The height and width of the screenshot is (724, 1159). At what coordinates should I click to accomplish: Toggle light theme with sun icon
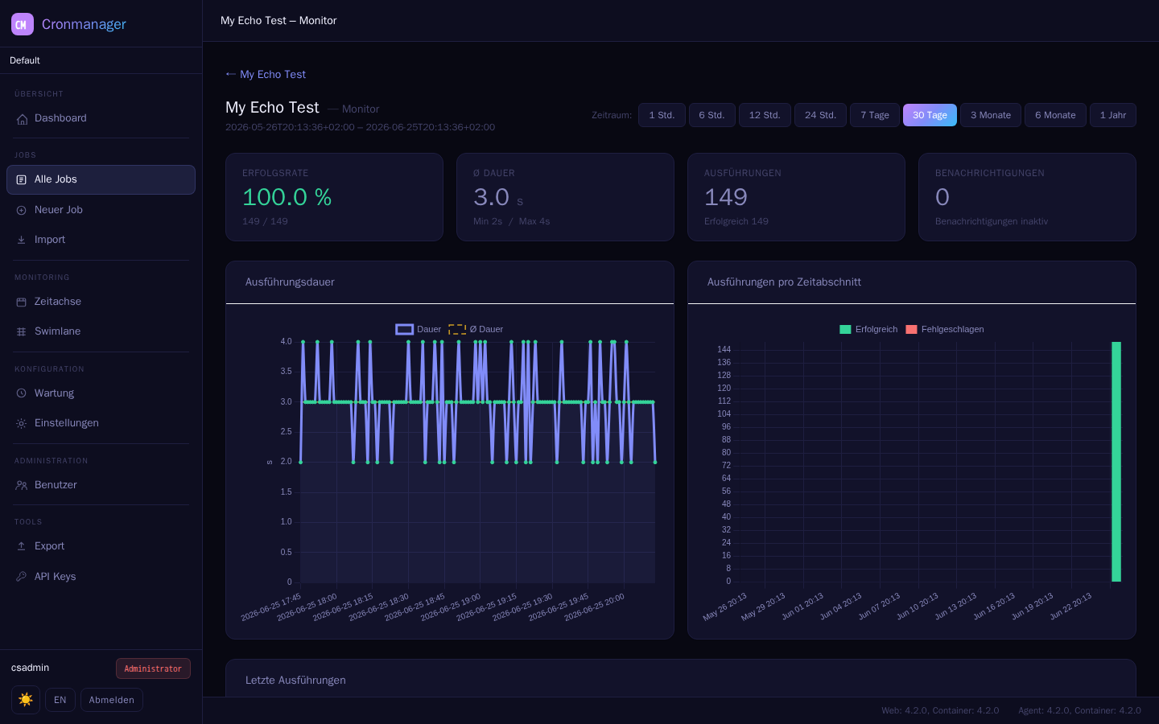(x=26, y=700)
